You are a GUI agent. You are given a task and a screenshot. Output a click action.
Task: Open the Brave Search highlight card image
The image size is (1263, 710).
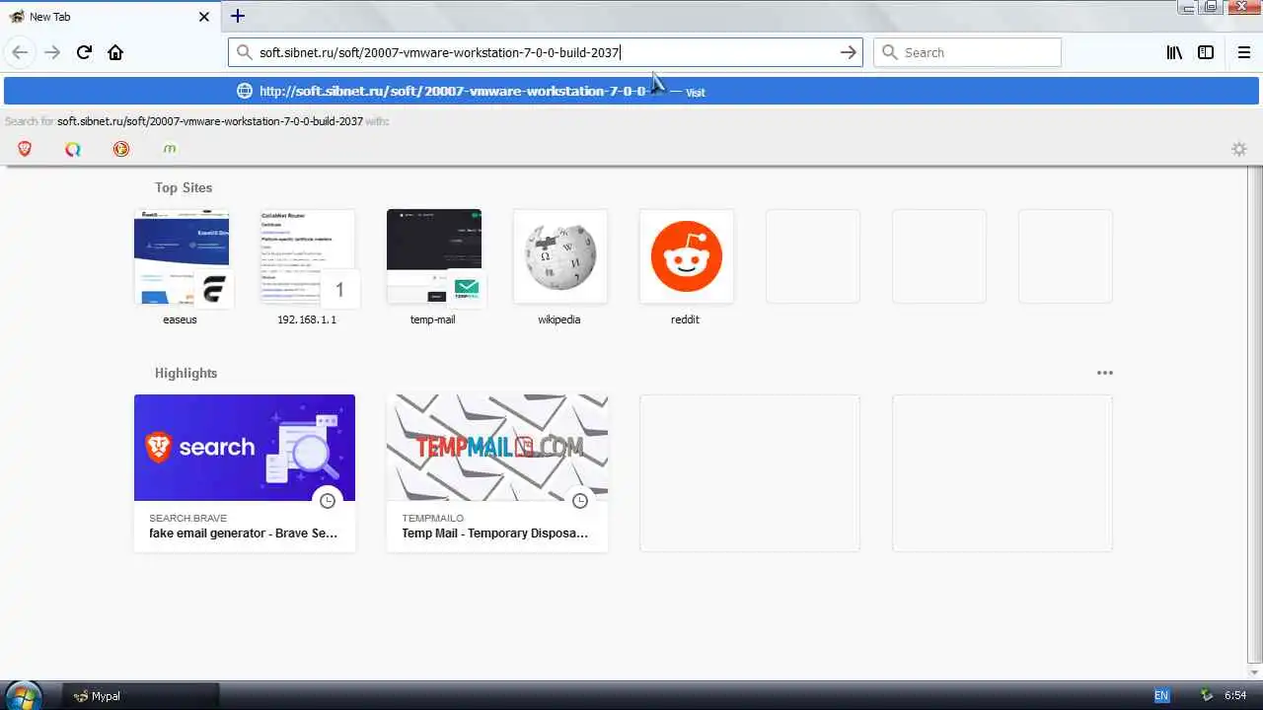(245, 448)
